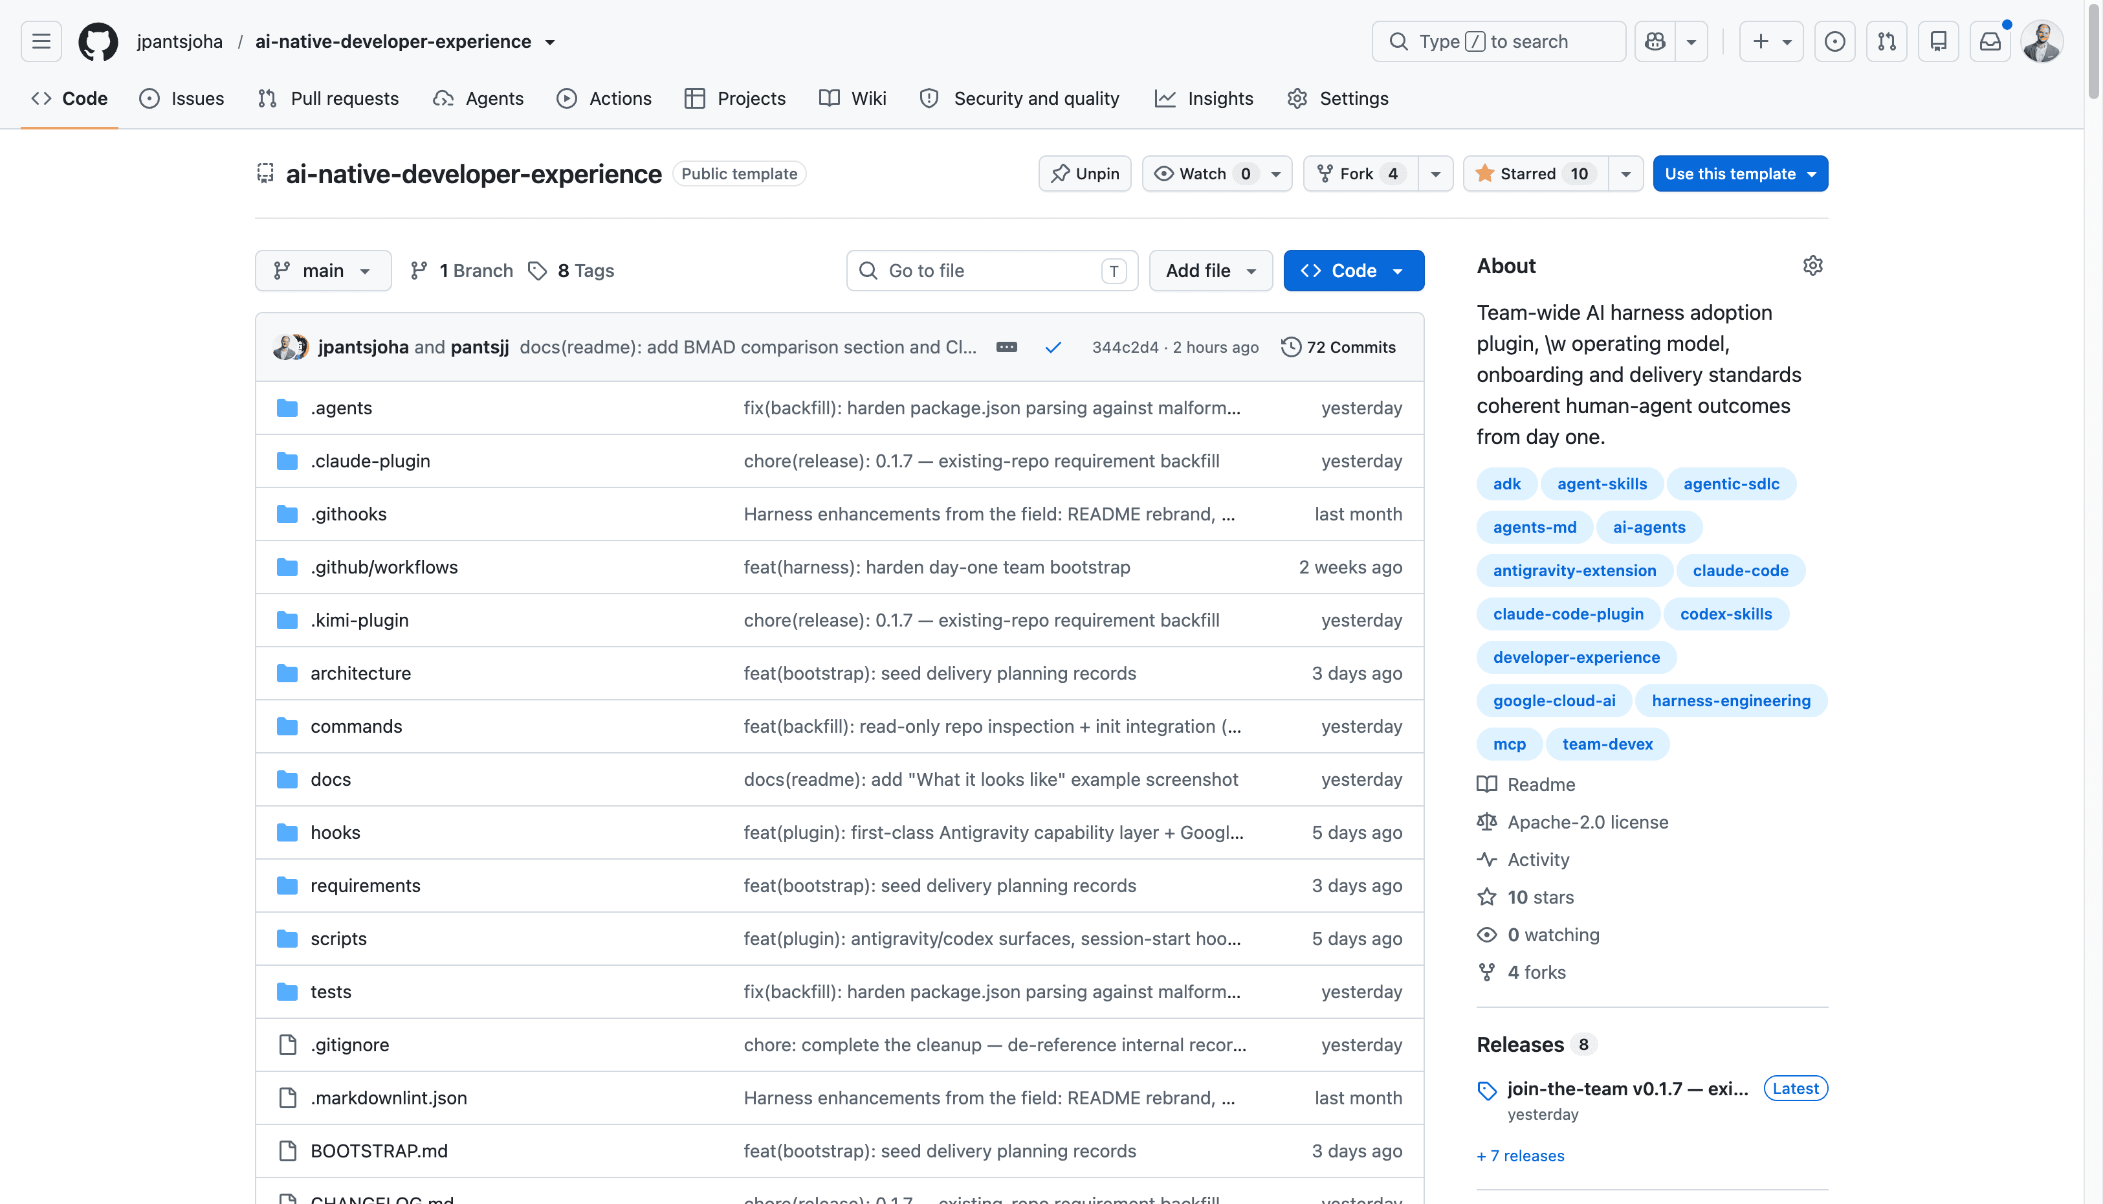Screen dimensions: 2103x1204
Task: Select the mcp topic tag
Action: 1508,744
